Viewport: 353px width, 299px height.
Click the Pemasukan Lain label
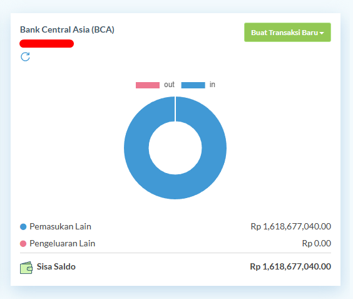coord(60,226)
